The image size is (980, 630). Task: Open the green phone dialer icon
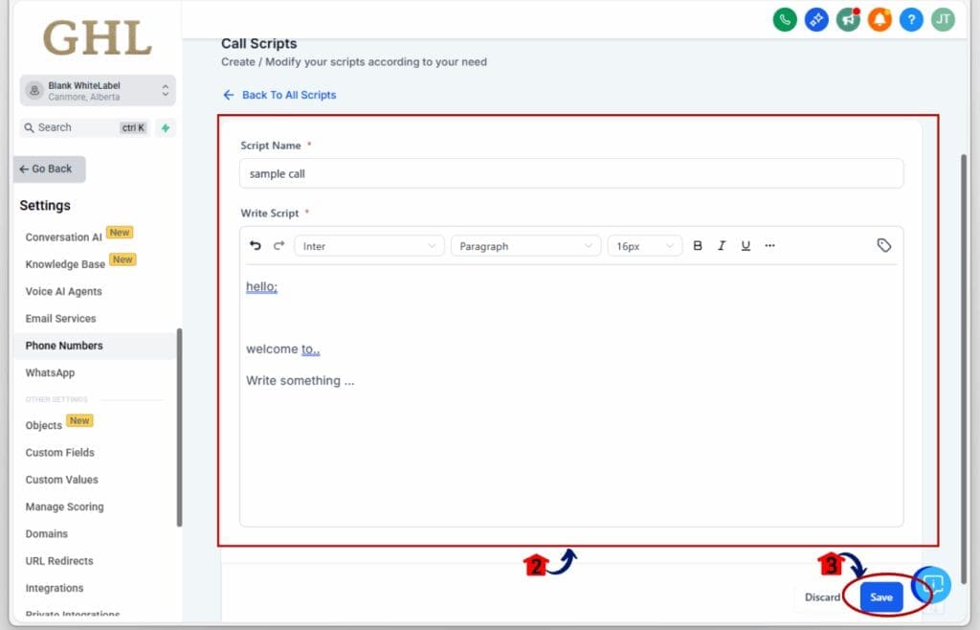785,19
